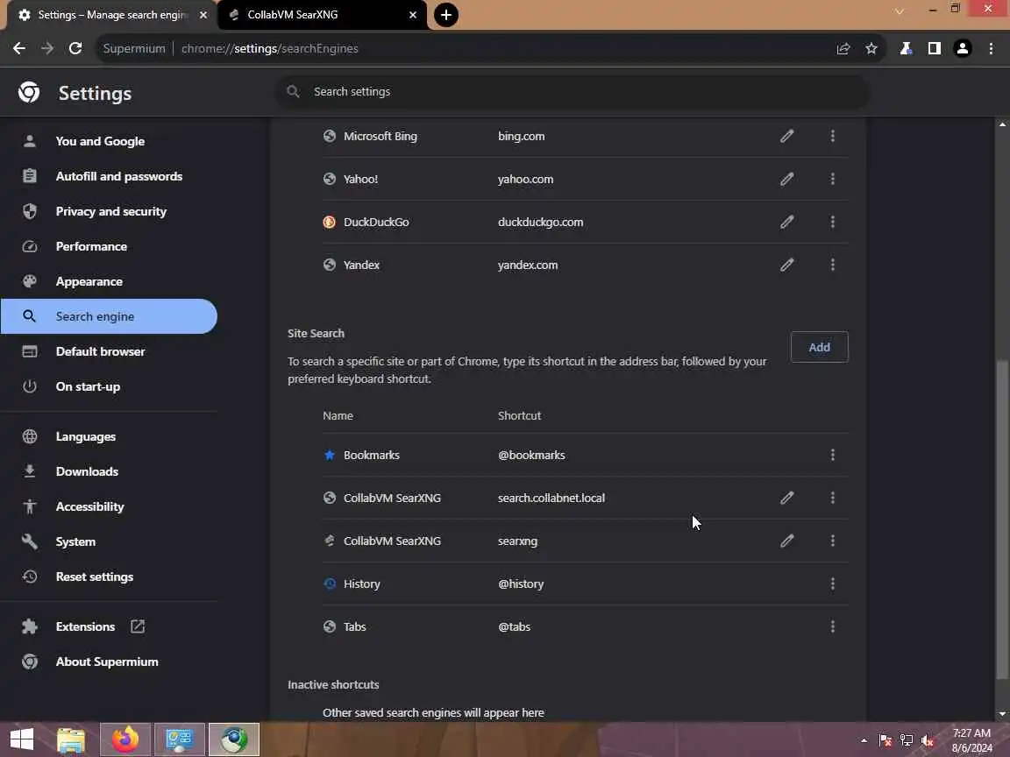The height and width of the screenshot is (757, 1010).
Task: Open Control Panel taskbar icon
Action: click(180, 739)
